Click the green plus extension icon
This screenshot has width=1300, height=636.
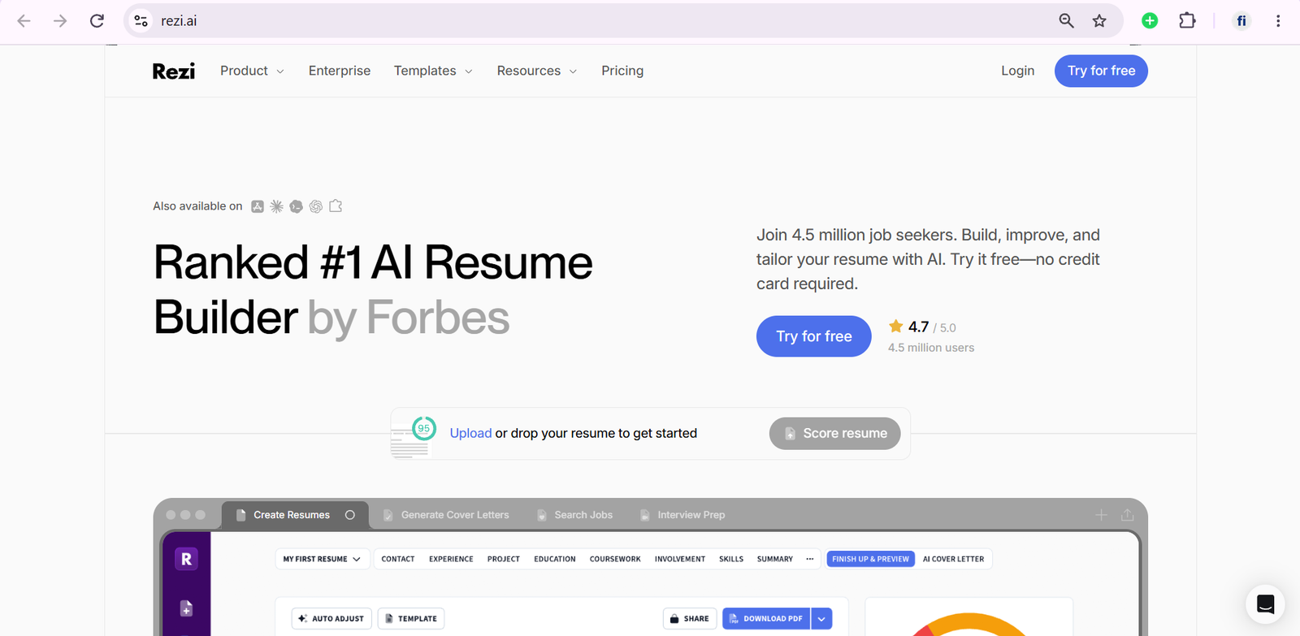1150,21
